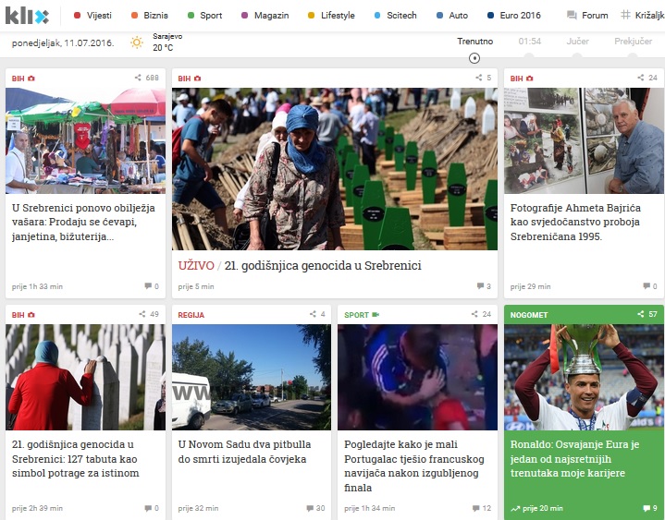Read mali Portugalac tješio navijača article
Viewport: 665px width, 520px height.
pyautogui.click(x=414, y=466)
